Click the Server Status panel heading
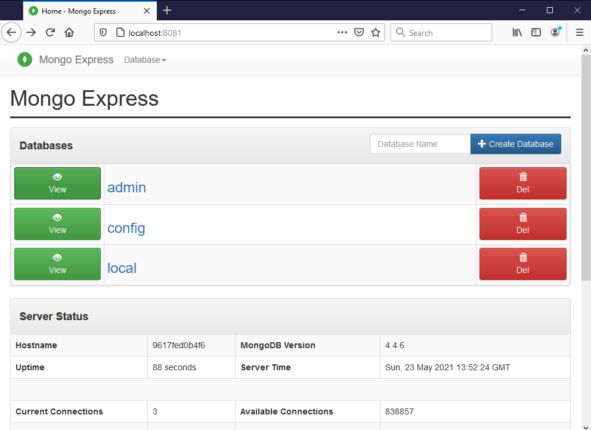The width and height of the screenshot is (591, 430). [54, 317]
